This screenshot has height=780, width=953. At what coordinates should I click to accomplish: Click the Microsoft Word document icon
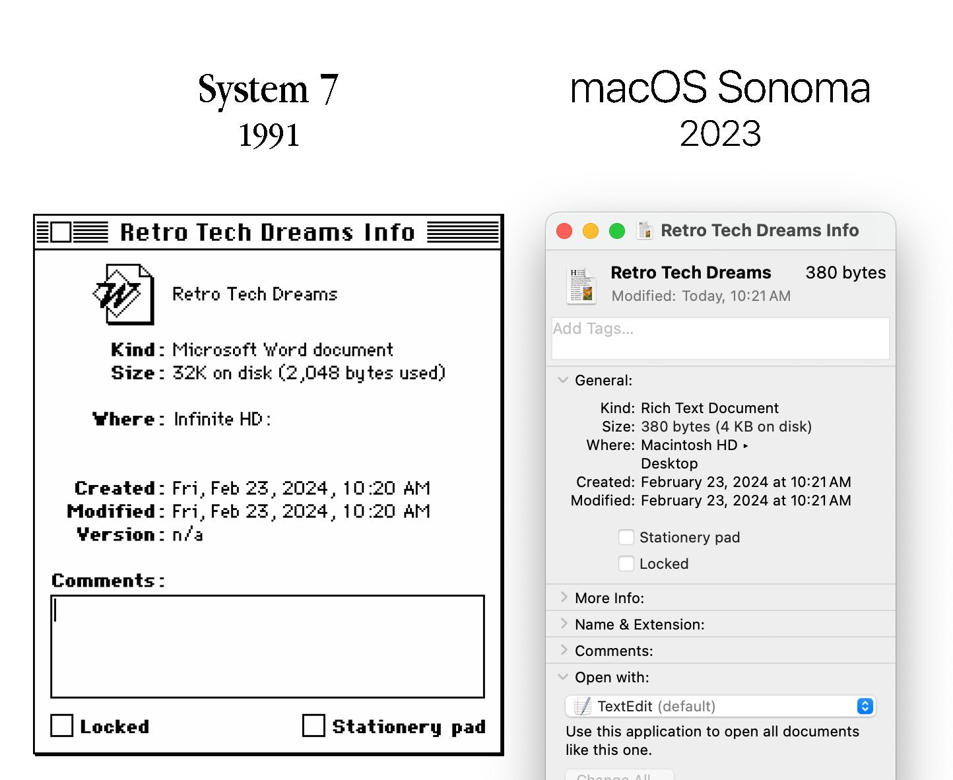point(124,294)
